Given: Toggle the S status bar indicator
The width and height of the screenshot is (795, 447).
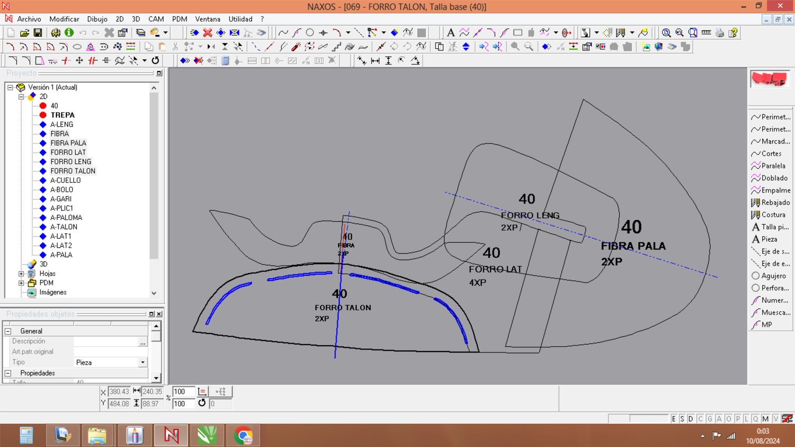Looking at the screenshot, I should point(682,419).
